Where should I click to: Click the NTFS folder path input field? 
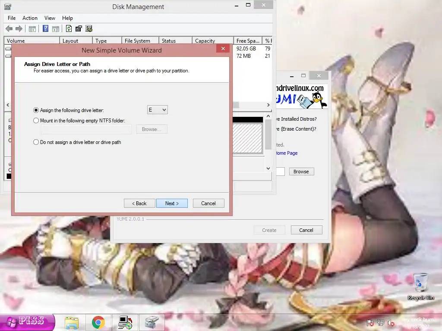[86, 129]
